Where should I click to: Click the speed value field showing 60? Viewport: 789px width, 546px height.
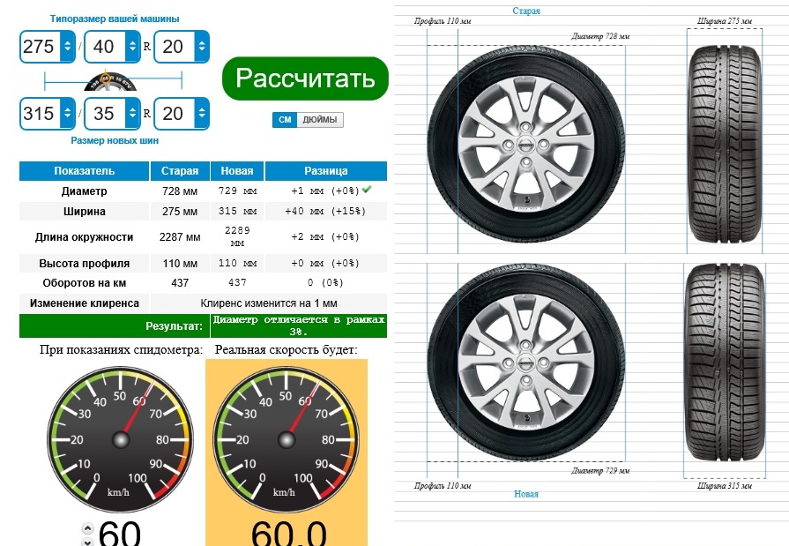[x=120, y=535]
